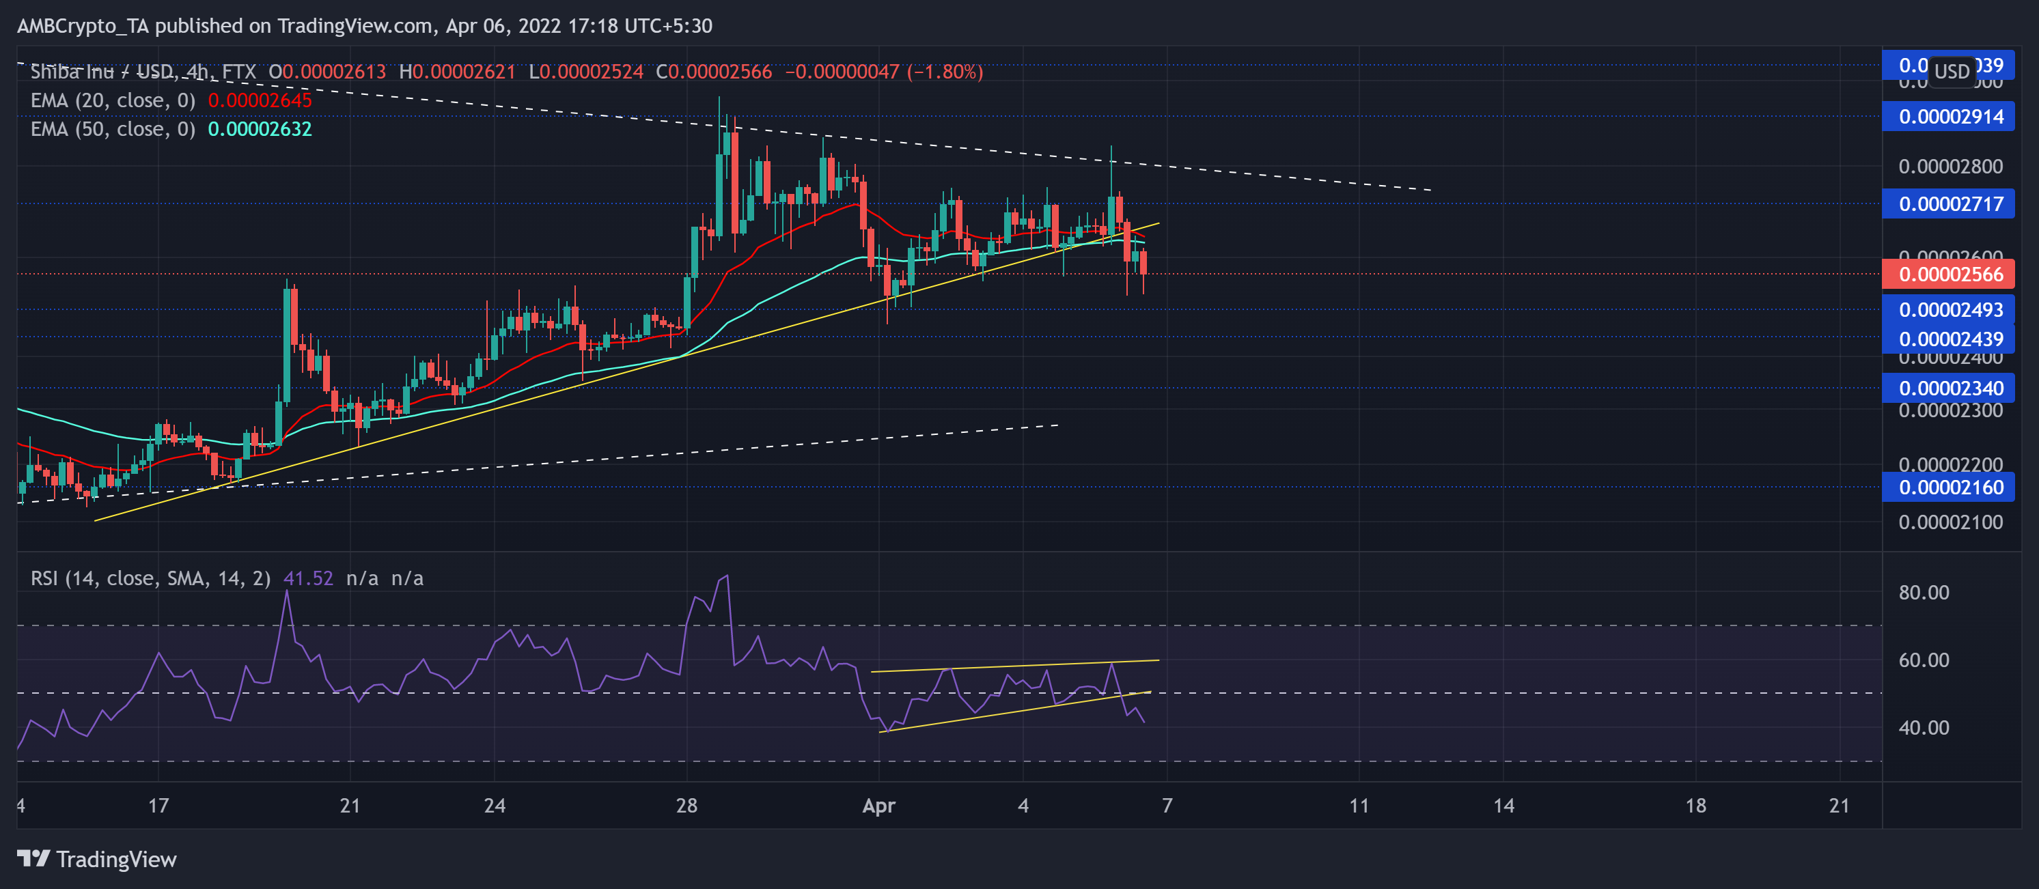
Task: Click the Apr label on the time axis
Action: 879,807
